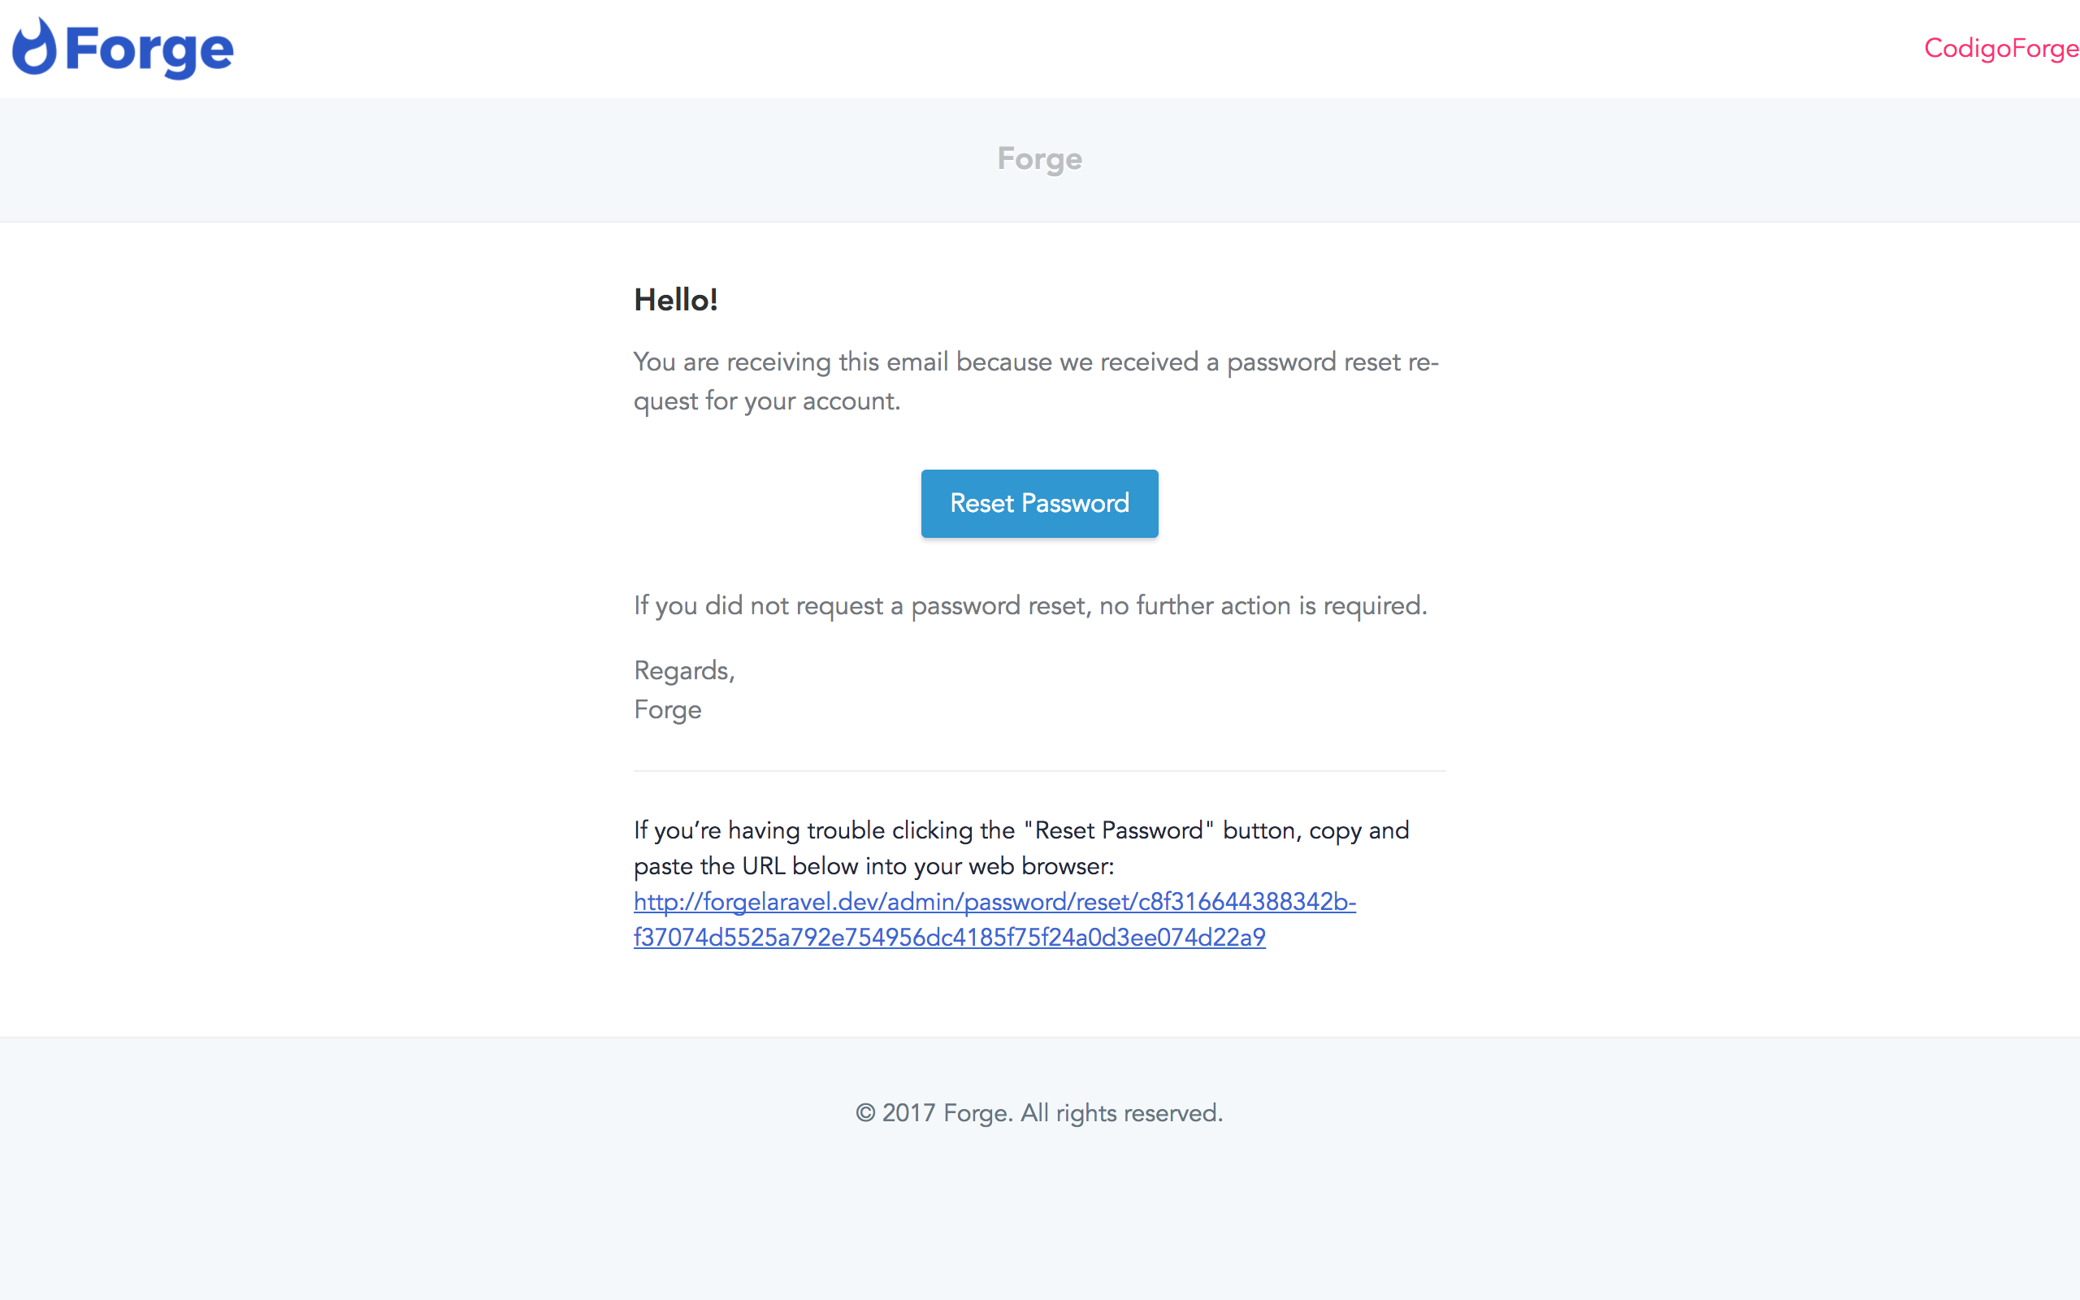Click the gray Forge email header title
The width and height of the screenshot is (2080, 1300).
click(1039, 159)
